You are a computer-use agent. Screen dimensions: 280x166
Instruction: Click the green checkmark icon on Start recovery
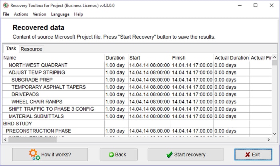[169, 155]
